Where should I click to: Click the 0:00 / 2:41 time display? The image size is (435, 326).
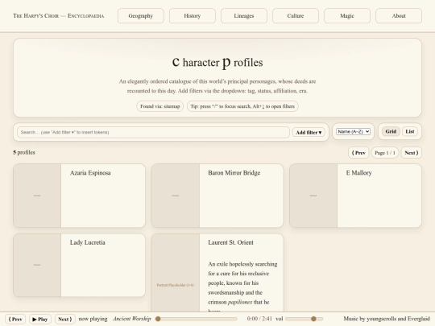pyautogui.click(x=259, y=319)
